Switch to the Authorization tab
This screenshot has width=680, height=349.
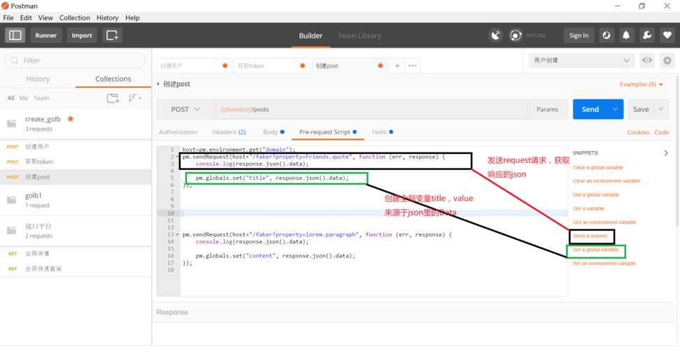[178, 131]
